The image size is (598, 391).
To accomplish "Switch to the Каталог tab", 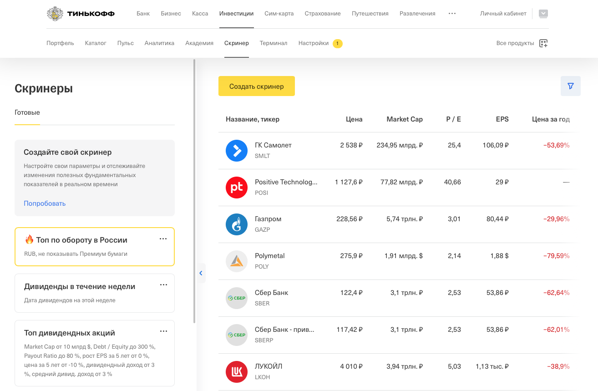I will coord(96,43).
